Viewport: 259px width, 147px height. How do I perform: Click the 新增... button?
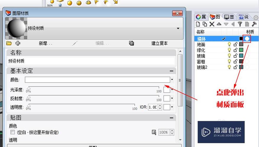point(45,44)
